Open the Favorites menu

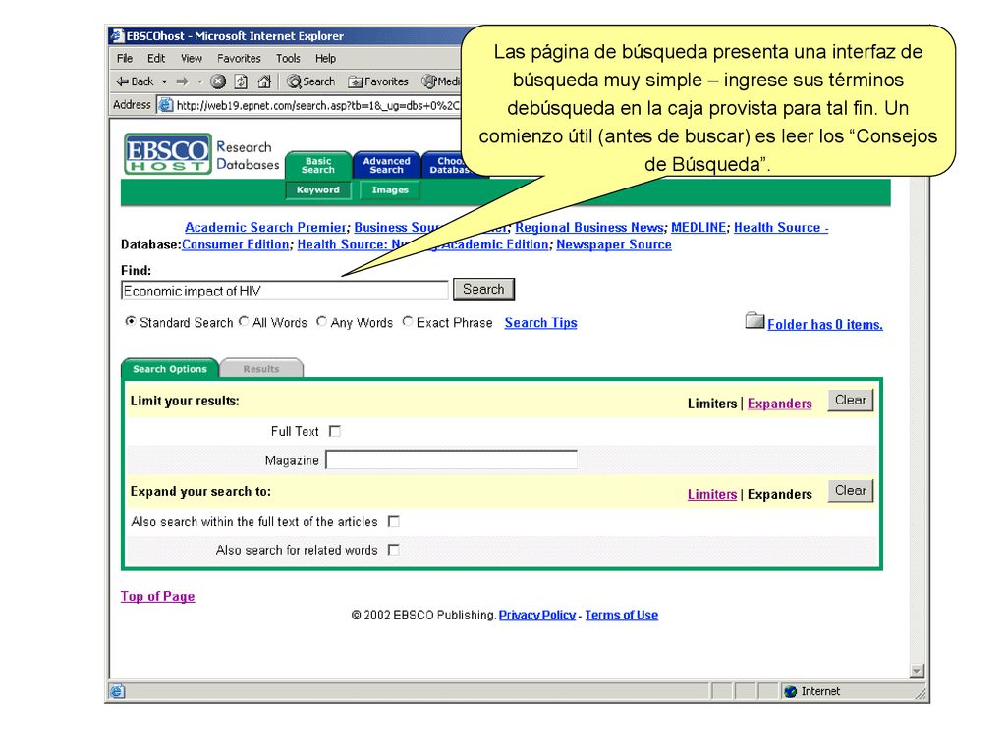point(239,58)
